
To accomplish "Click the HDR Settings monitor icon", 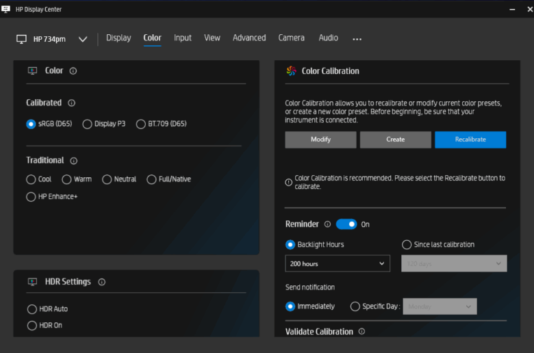I will (x=32, y=282).
